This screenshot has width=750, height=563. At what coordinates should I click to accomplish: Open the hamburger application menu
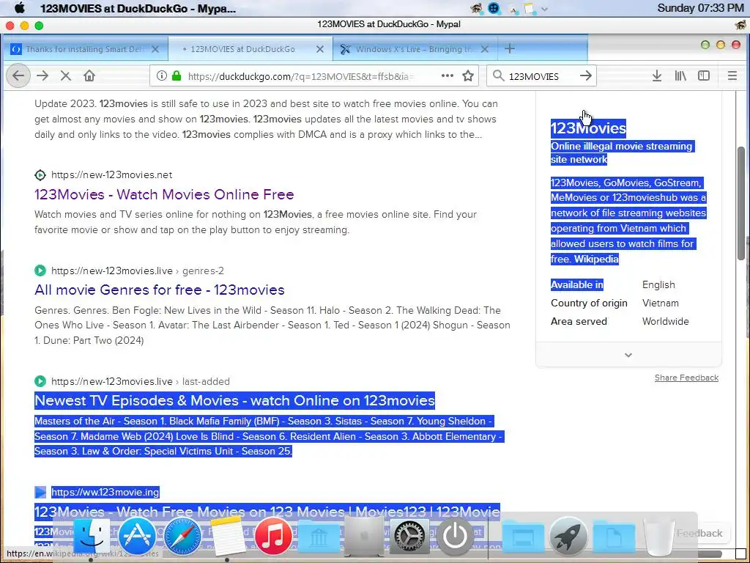732,76
